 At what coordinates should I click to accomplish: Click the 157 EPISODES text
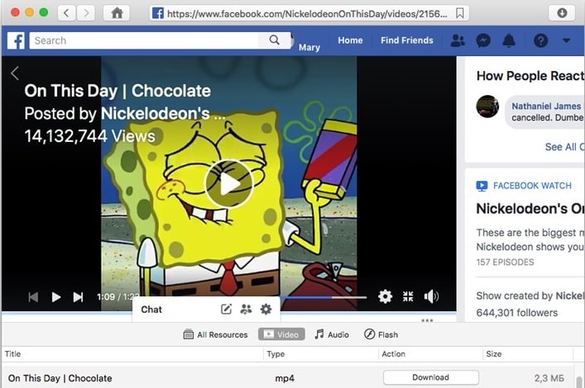point(506,263)
